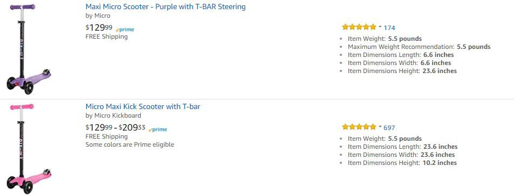This screenshot has width=514, height=195.
Task: Click the star rating icons for pink scooter
Action: click(359, 127)
